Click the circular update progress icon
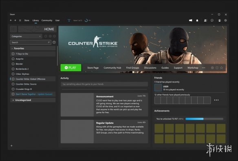 tap(86, 20)
